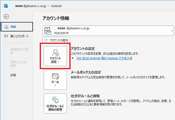The width and height of the screenshot is (175, 120).
Task: Click the green plus icon for adding account
Action: (46, 40)
